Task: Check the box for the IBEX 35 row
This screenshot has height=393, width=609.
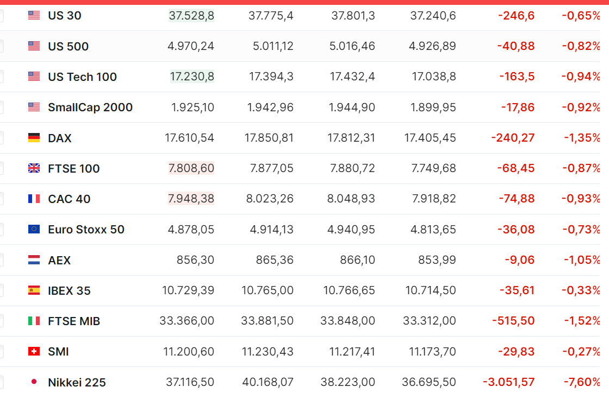Action: (x=1, y=290)
